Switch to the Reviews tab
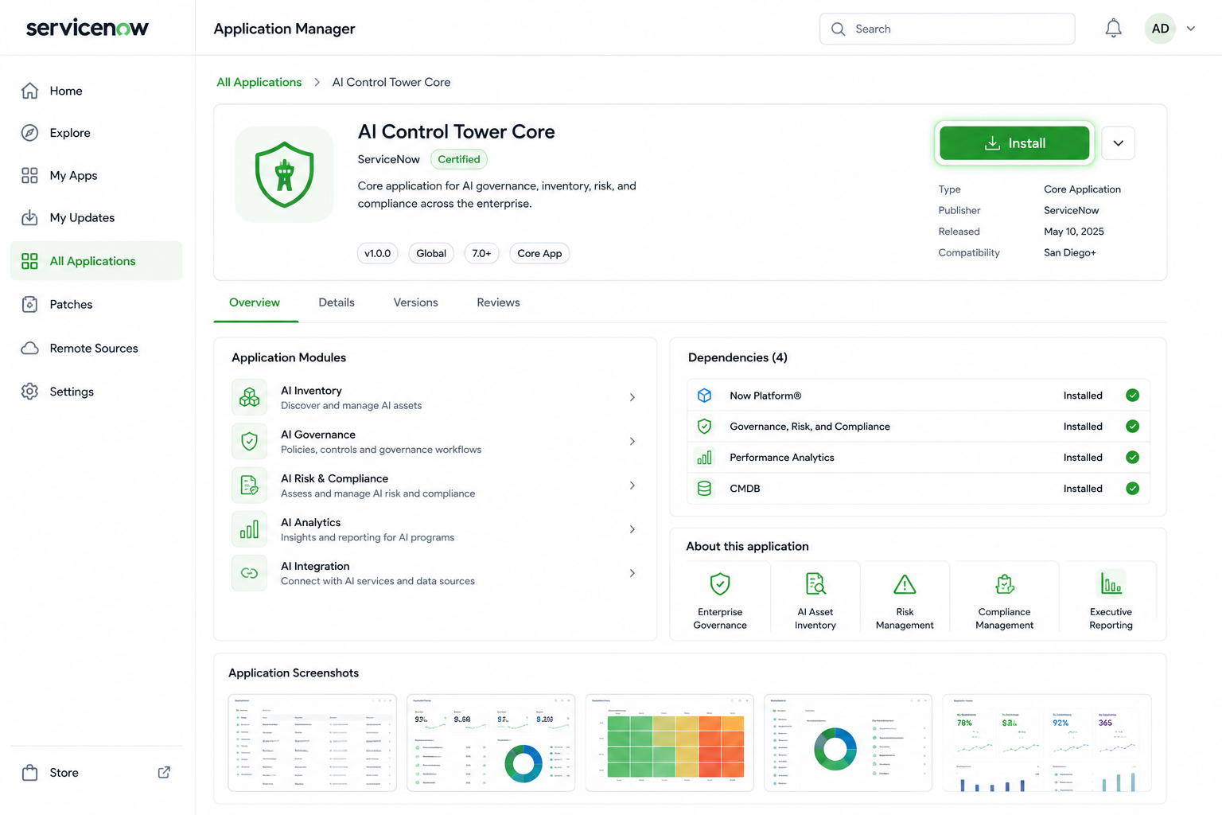The image size is (1222, 815). [x=498, y=302]
